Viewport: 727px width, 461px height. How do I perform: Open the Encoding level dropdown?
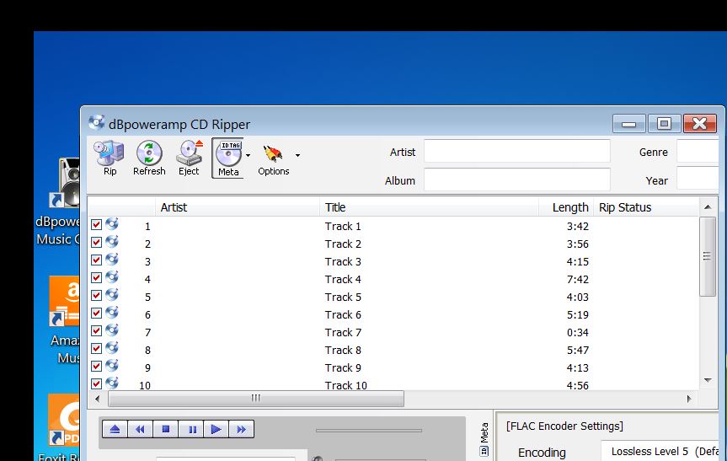pos(663,452)
